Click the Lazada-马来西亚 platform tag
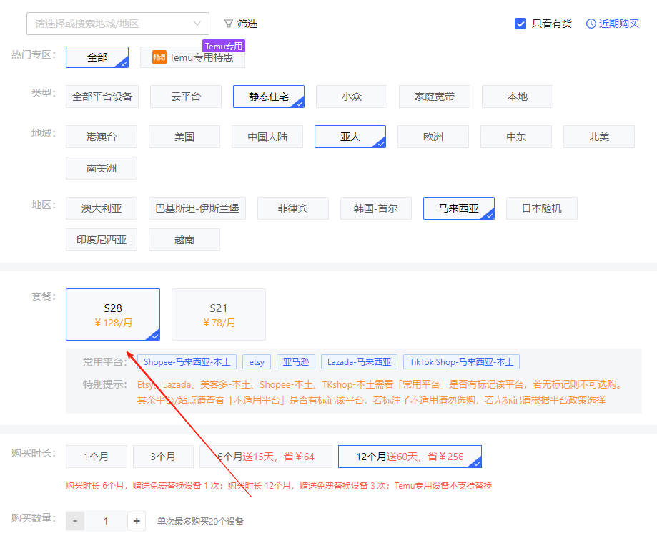This screenshot has width=657, height=536. click(359, 362)
